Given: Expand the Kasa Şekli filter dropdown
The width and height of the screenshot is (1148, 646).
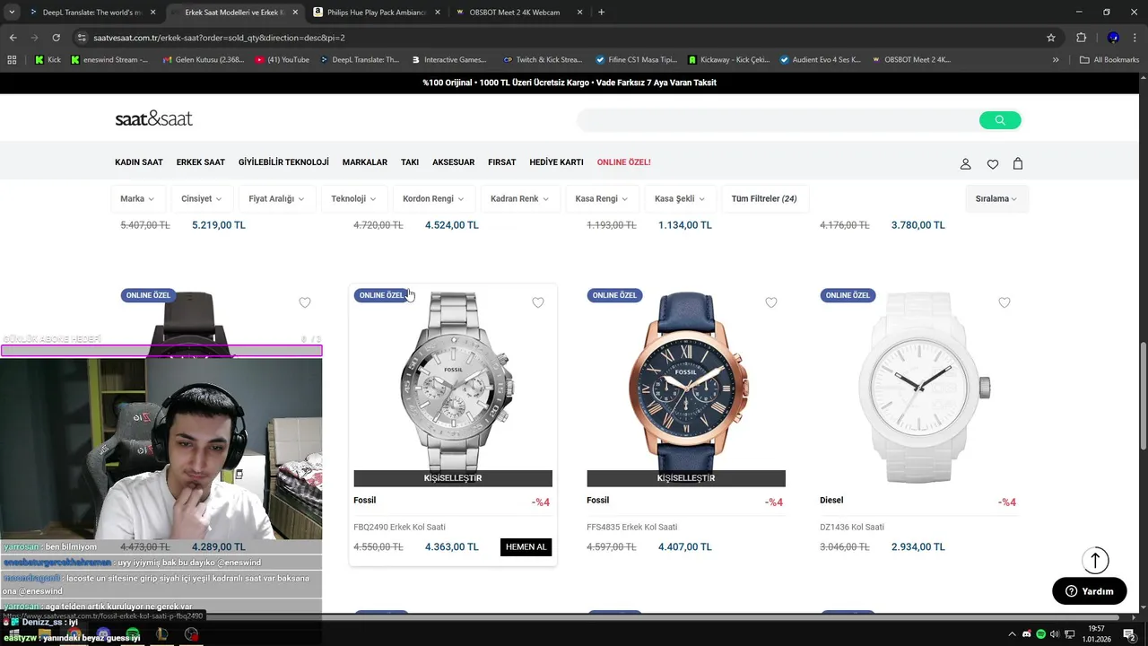Looking at the screenshot, I should [x=680, y=198].
